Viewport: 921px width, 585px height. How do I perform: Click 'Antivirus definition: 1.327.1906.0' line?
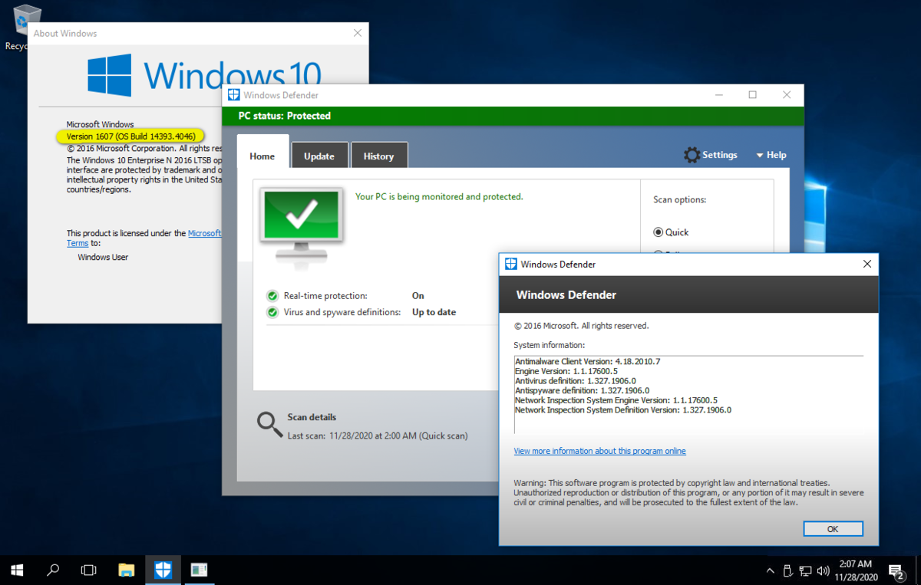tap(576, 380)
